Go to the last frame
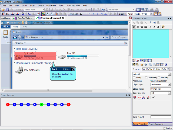 point(102,14)
